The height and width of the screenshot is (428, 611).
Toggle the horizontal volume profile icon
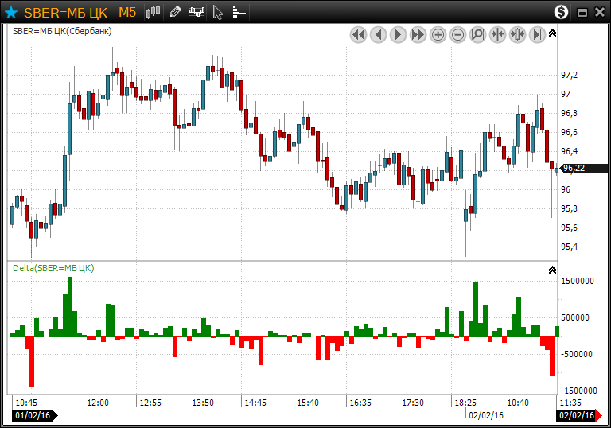[239, 12]
